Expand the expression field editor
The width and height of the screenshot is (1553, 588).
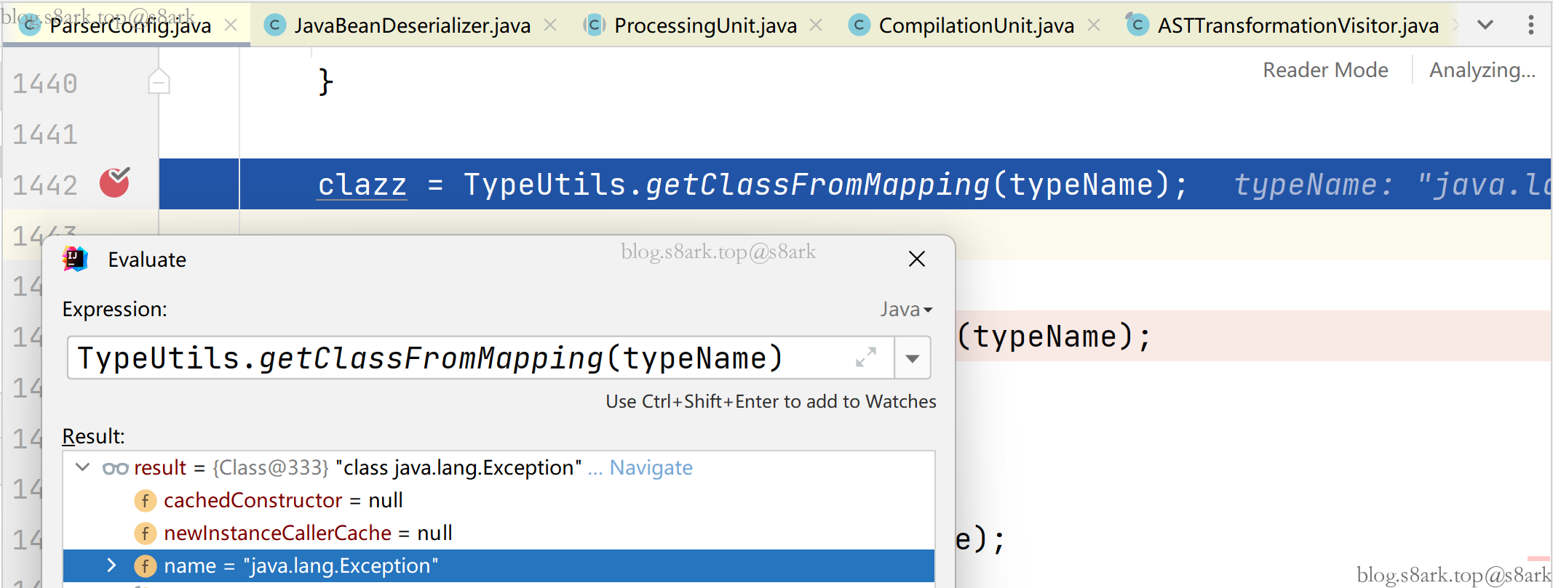tap(865, 357)
